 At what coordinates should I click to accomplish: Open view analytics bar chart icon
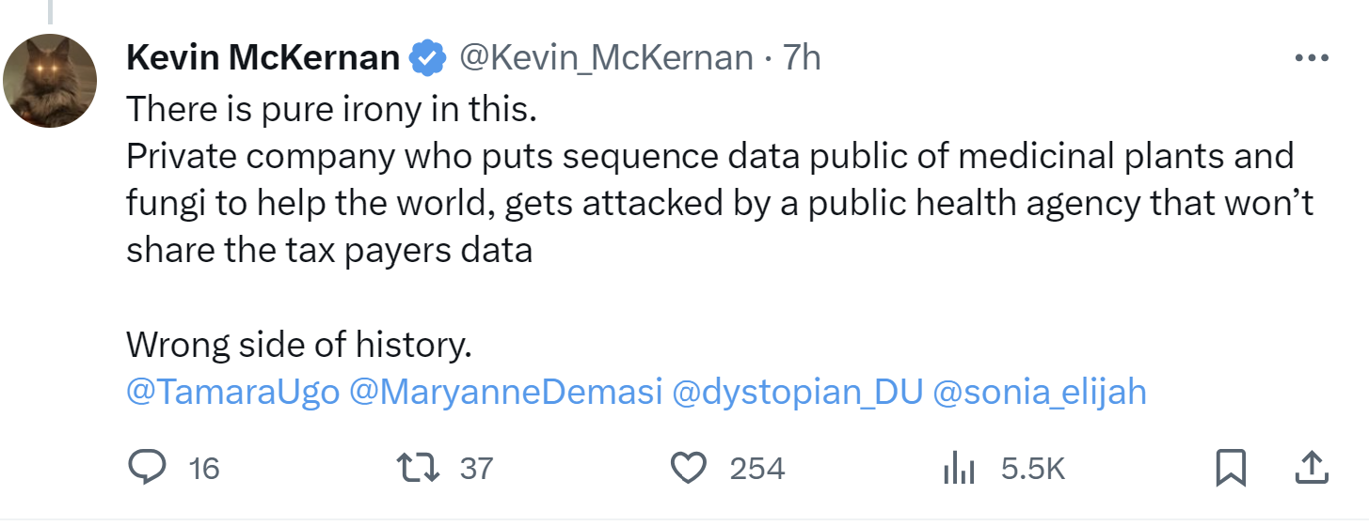click(x=958, y=468)
